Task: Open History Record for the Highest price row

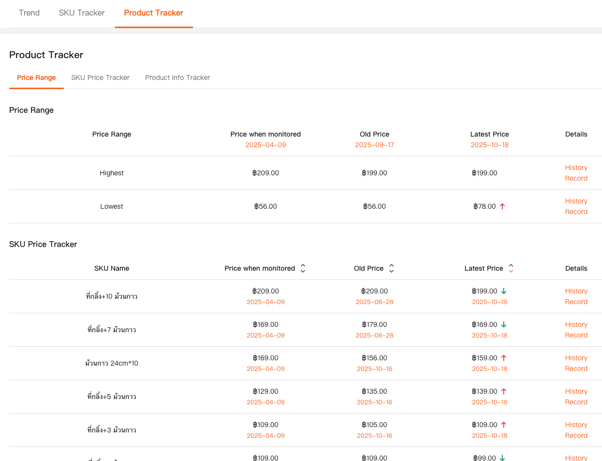Action: (576, 173)
